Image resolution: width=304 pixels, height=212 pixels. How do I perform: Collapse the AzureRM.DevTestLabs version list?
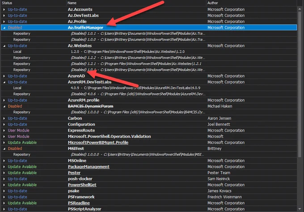4,82
